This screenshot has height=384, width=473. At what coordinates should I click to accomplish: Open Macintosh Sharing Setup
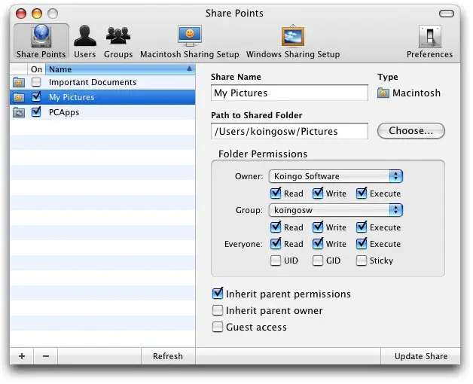(x=190, y=41)
